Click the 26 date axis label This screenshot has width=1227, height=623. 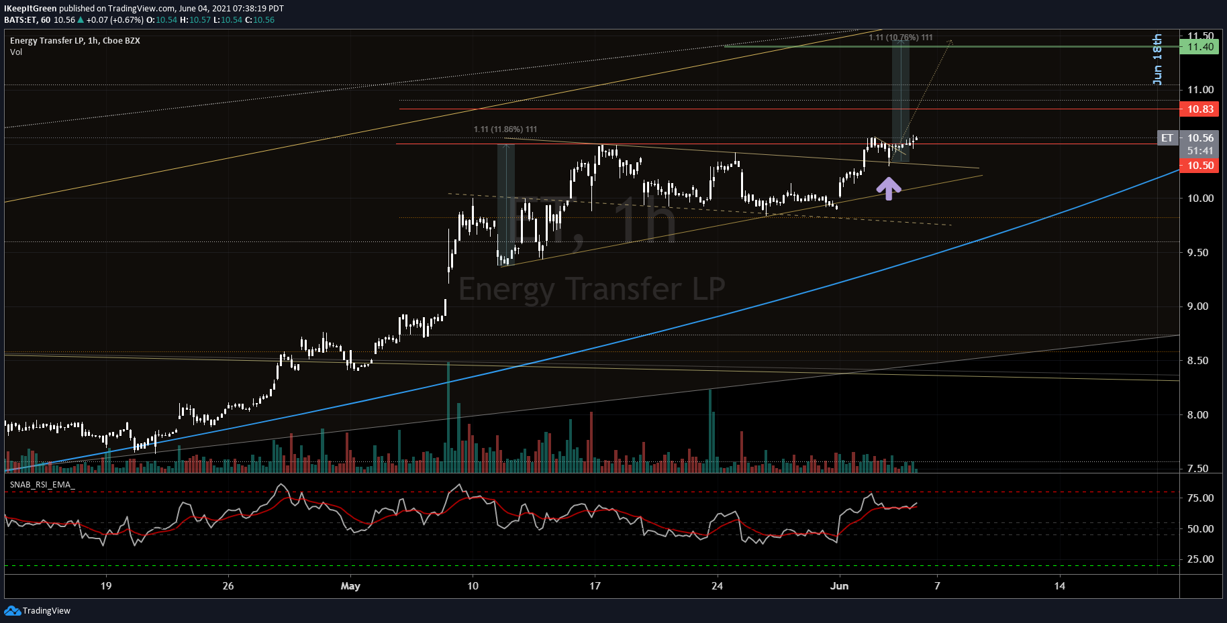point(228,586)
